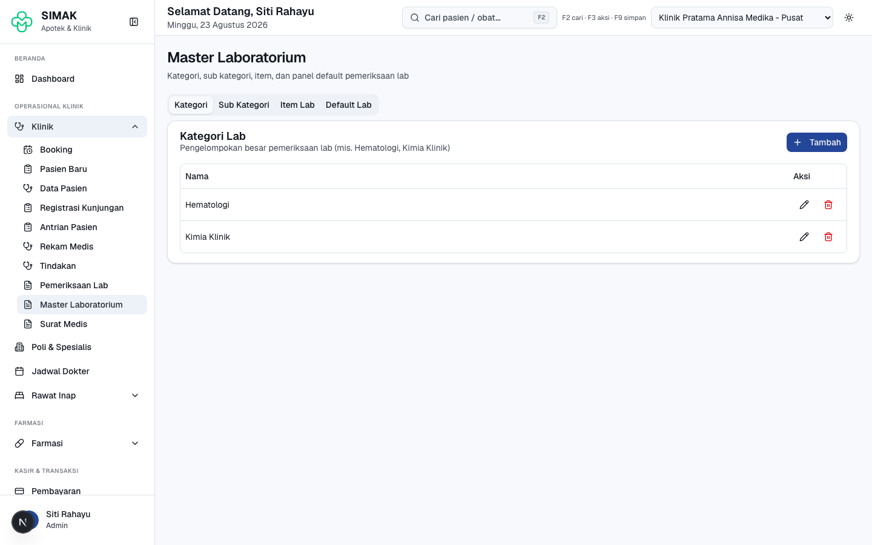Collapse the sidebar panel toggle icon

[134, 22]
